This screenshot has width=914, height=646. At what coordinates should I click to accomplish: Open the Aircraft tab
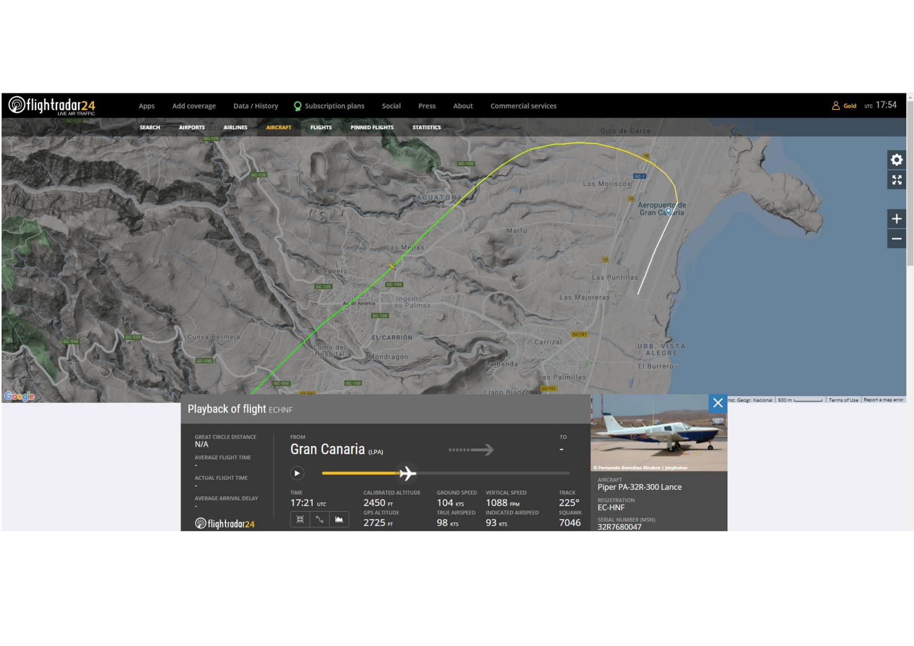point(278,128)
